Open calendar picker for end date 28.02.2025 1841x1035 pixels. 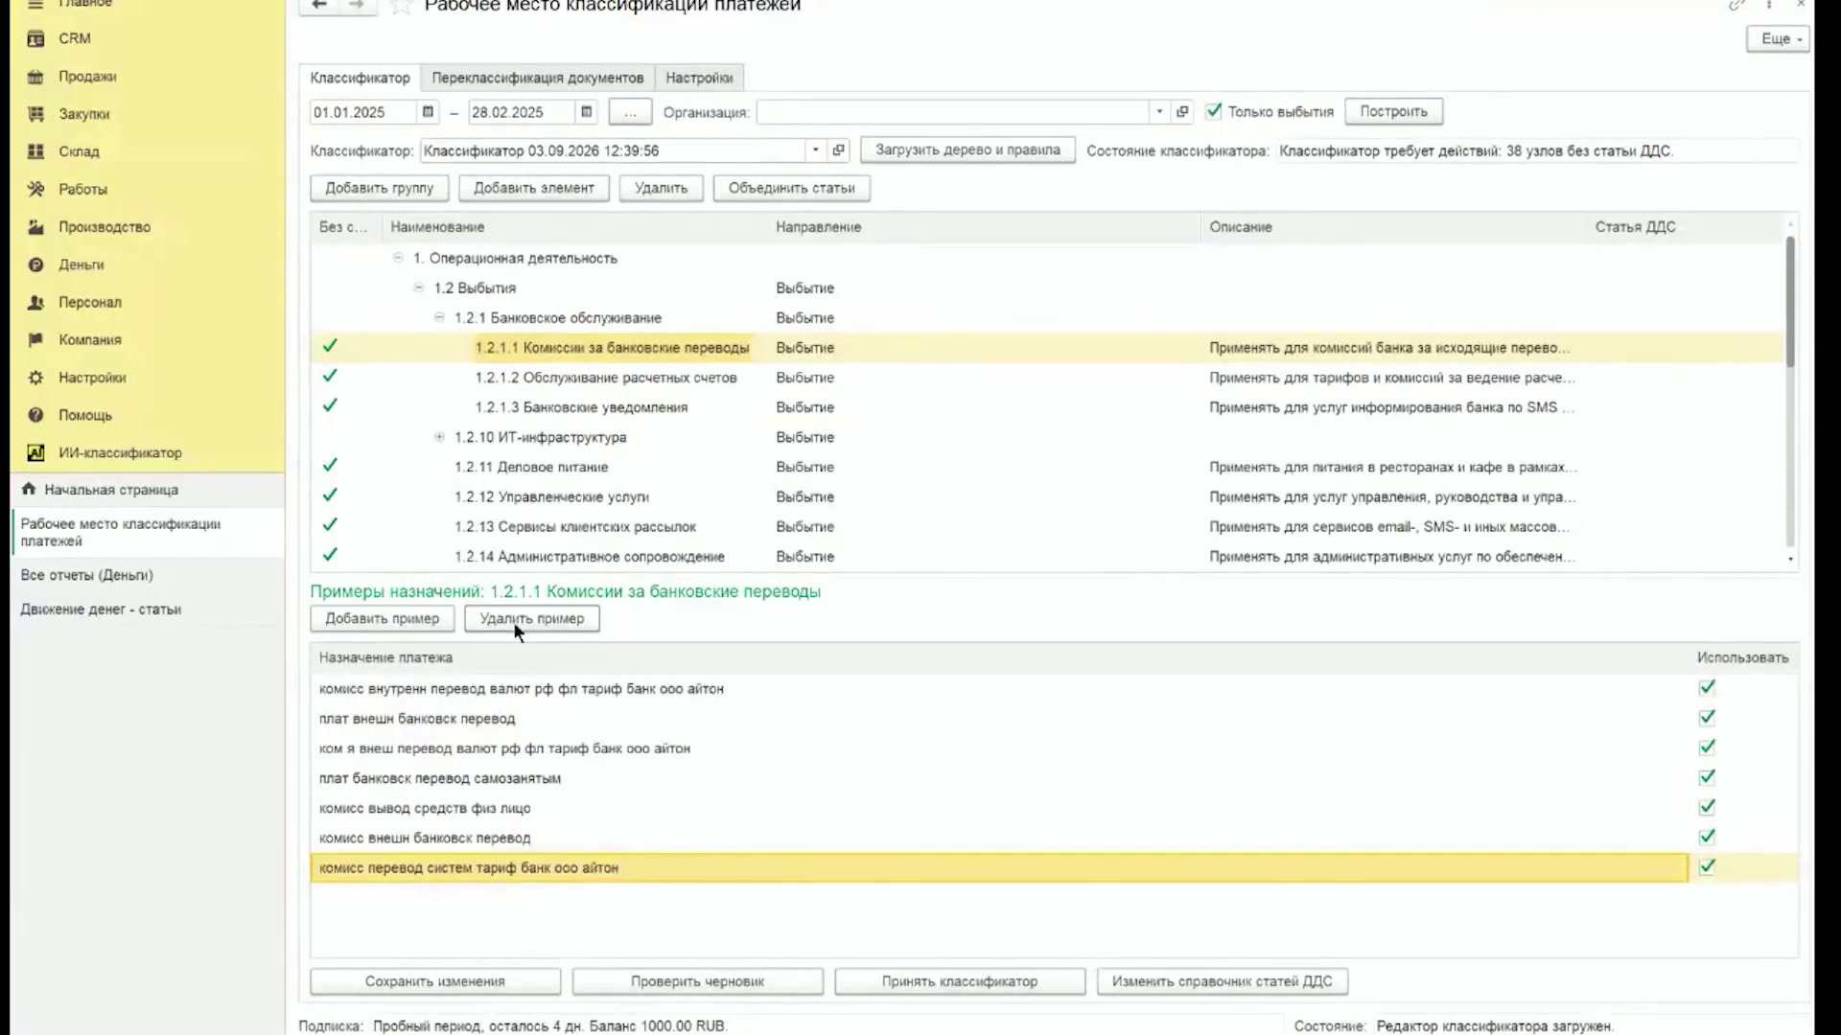(x=586, y=112)
